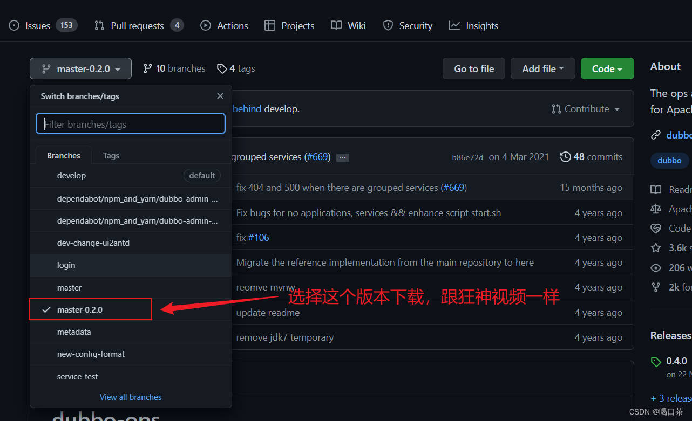Open the Add file dropdown
The width and height of the screenshot is (692, 421).
pyautogui.click(x=543, y=68)
